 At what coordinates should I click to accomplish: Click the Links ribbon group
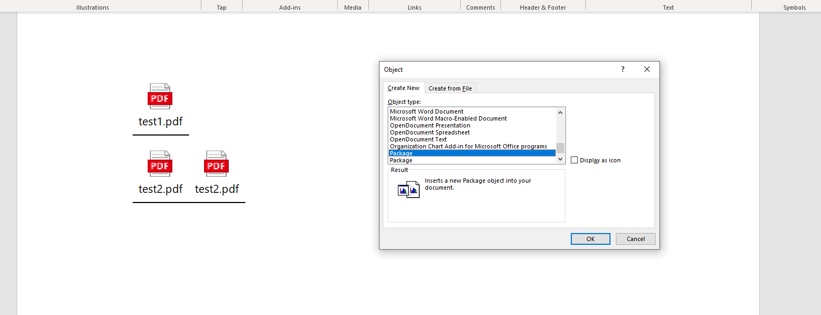pos(414,7)
